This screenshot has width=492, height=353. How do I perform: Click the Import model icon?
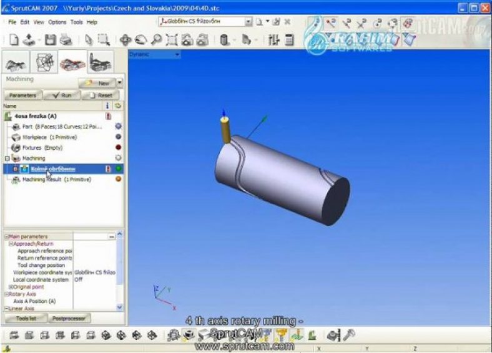(x=29, y=40)
